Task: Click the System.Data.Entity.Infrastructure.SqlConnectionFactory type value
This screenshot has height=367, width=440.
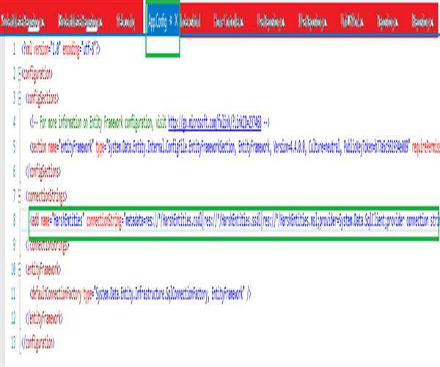Action: (169, 294)
